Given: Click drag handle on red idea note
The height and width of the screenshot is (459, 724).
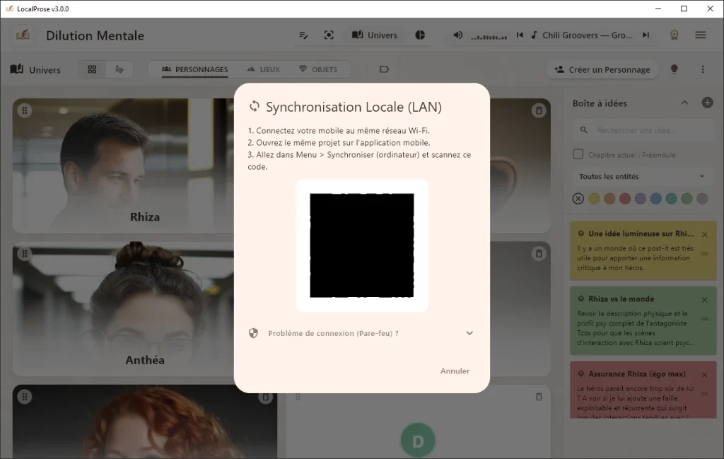Looking at the screenshot, I should 705,394.
